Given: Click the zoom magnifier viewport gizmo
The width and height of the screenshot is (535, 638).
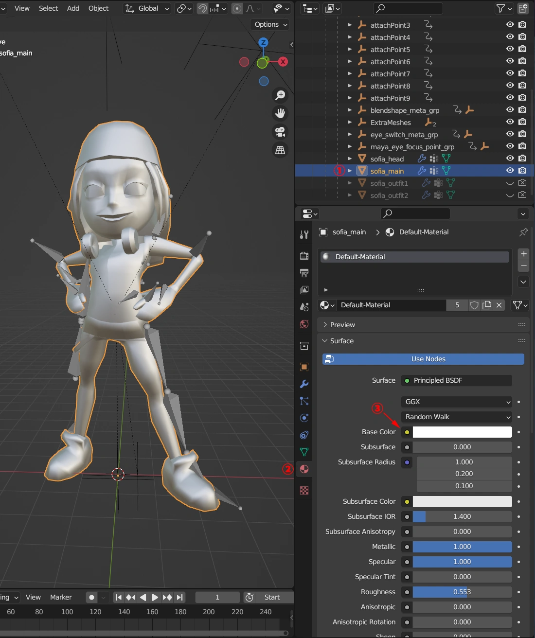Looking at the screenshot, I should [x=280, y=95].
